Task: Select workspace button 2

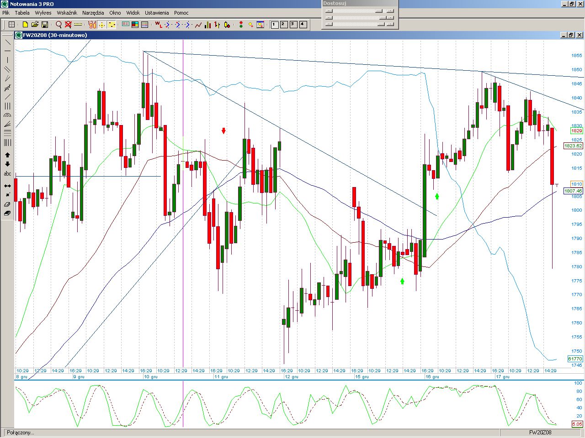Action: [284, 25]
